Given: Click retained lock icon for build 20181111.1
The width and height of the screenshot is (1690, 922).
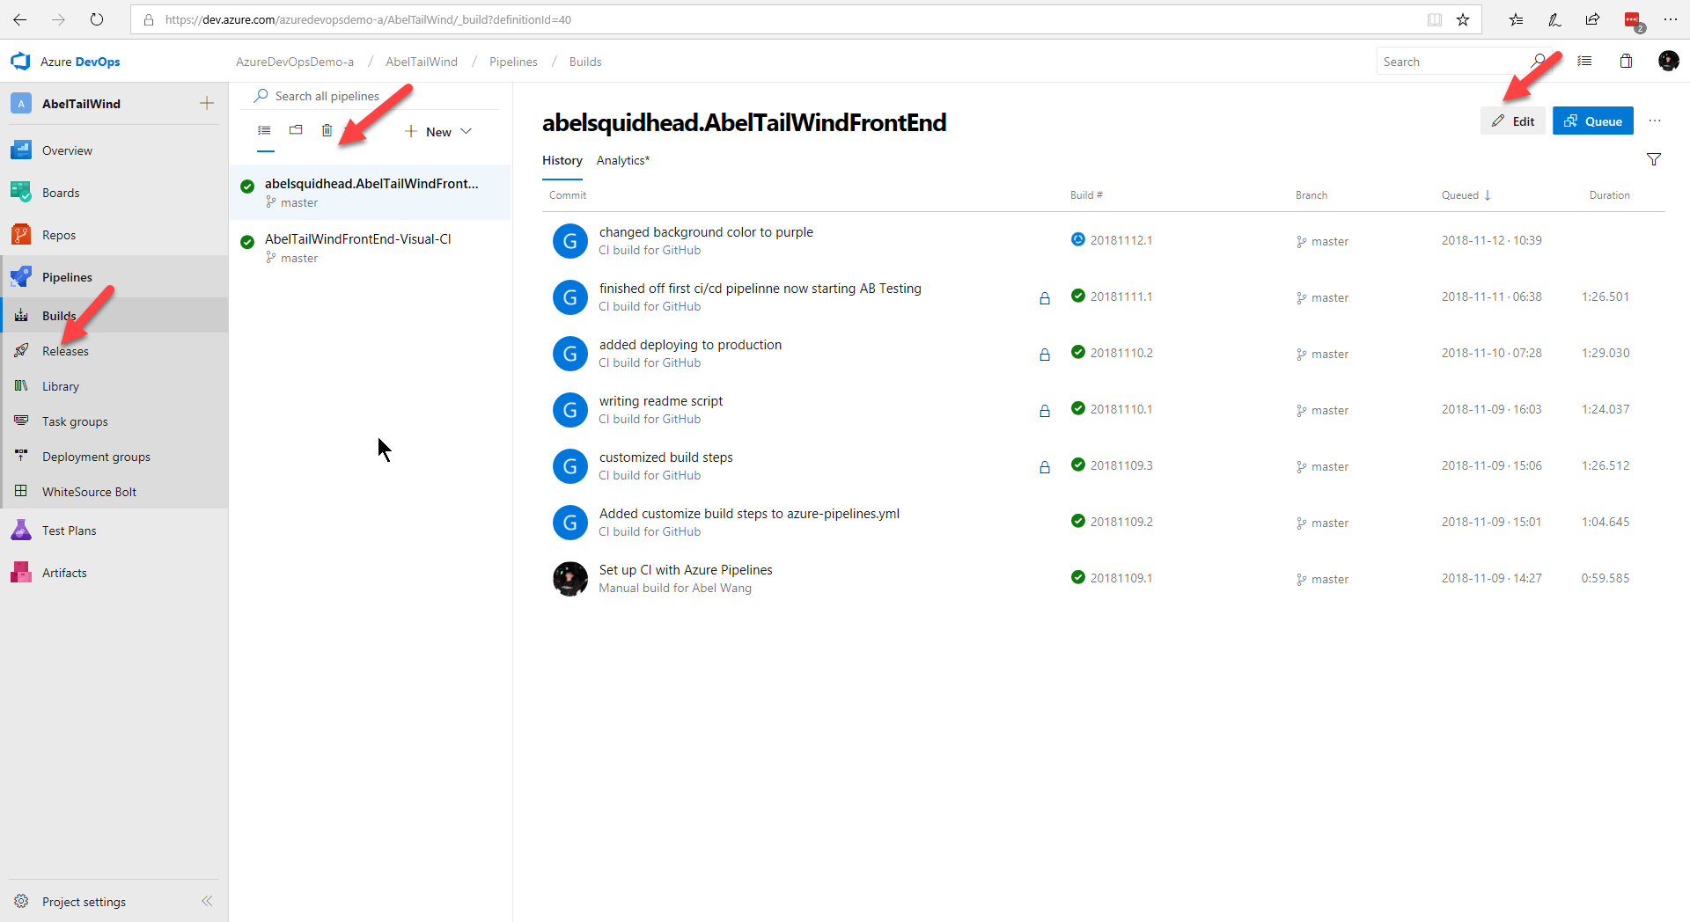Looking at the screenshot, I should pos(1045,298).
